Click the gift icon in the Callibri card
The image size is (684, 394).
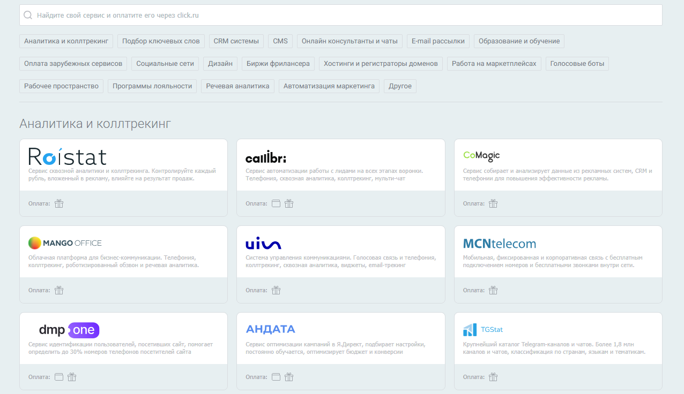(289, 203)
